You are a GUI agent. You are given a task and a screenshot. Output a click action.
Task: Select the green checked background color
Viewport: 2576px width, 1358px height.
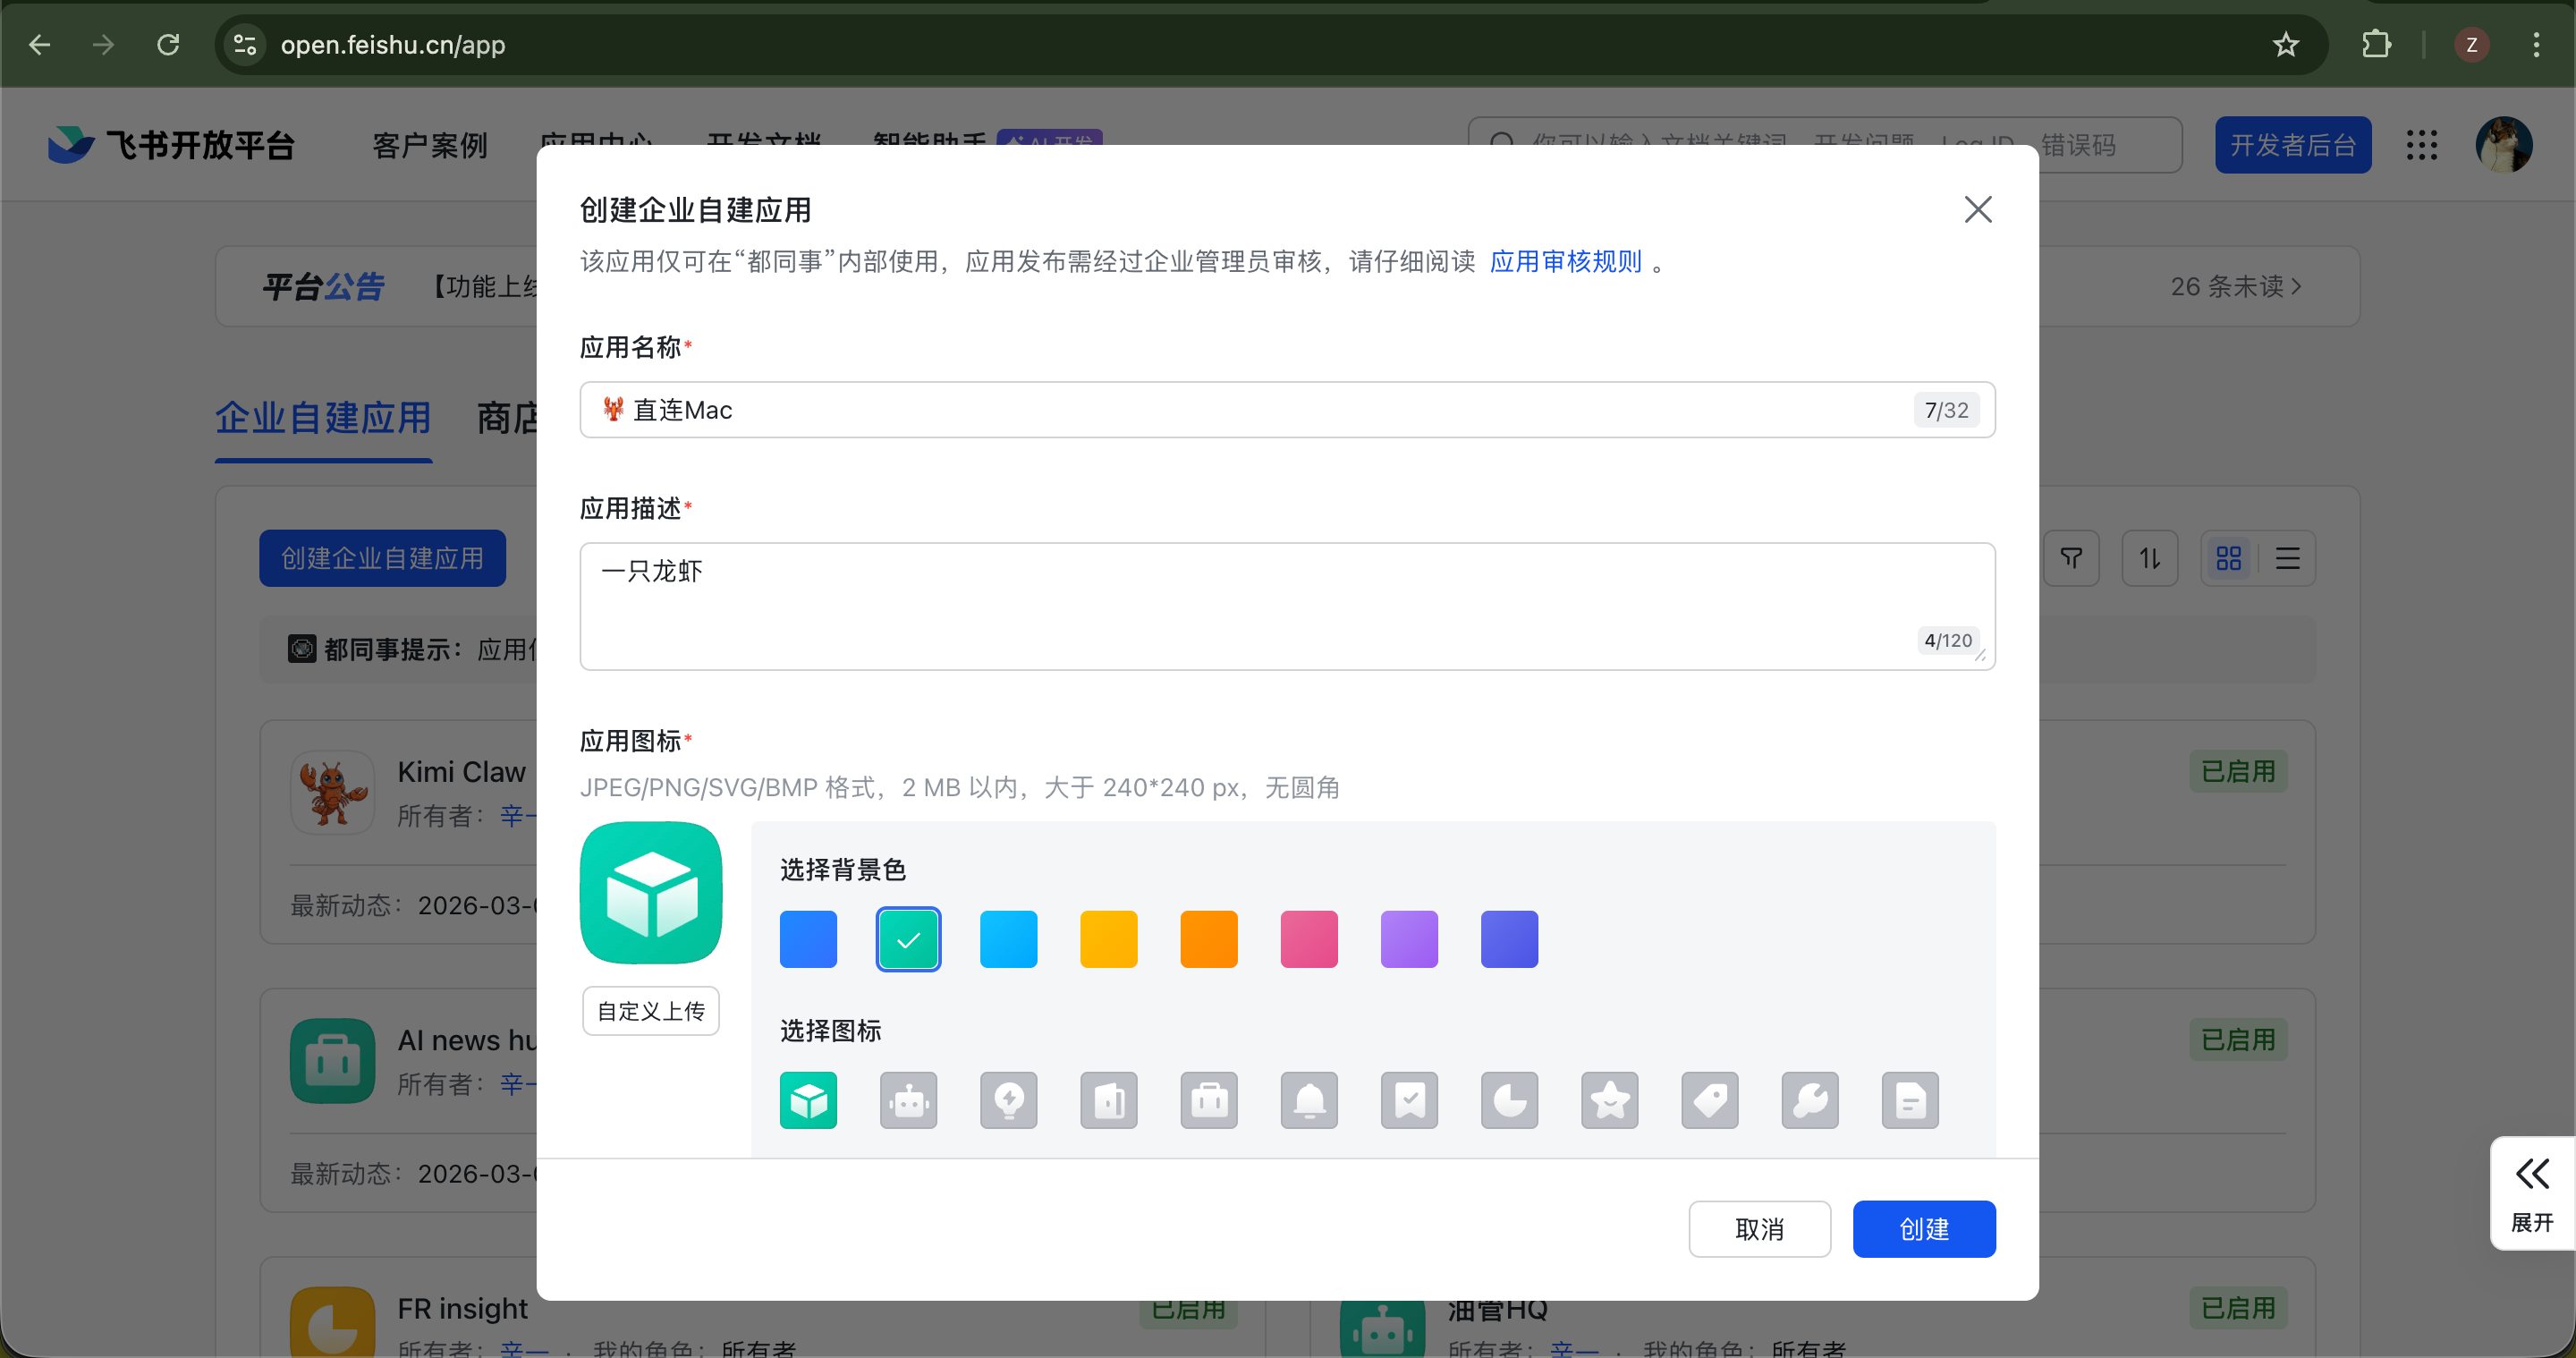click(908, 939)
